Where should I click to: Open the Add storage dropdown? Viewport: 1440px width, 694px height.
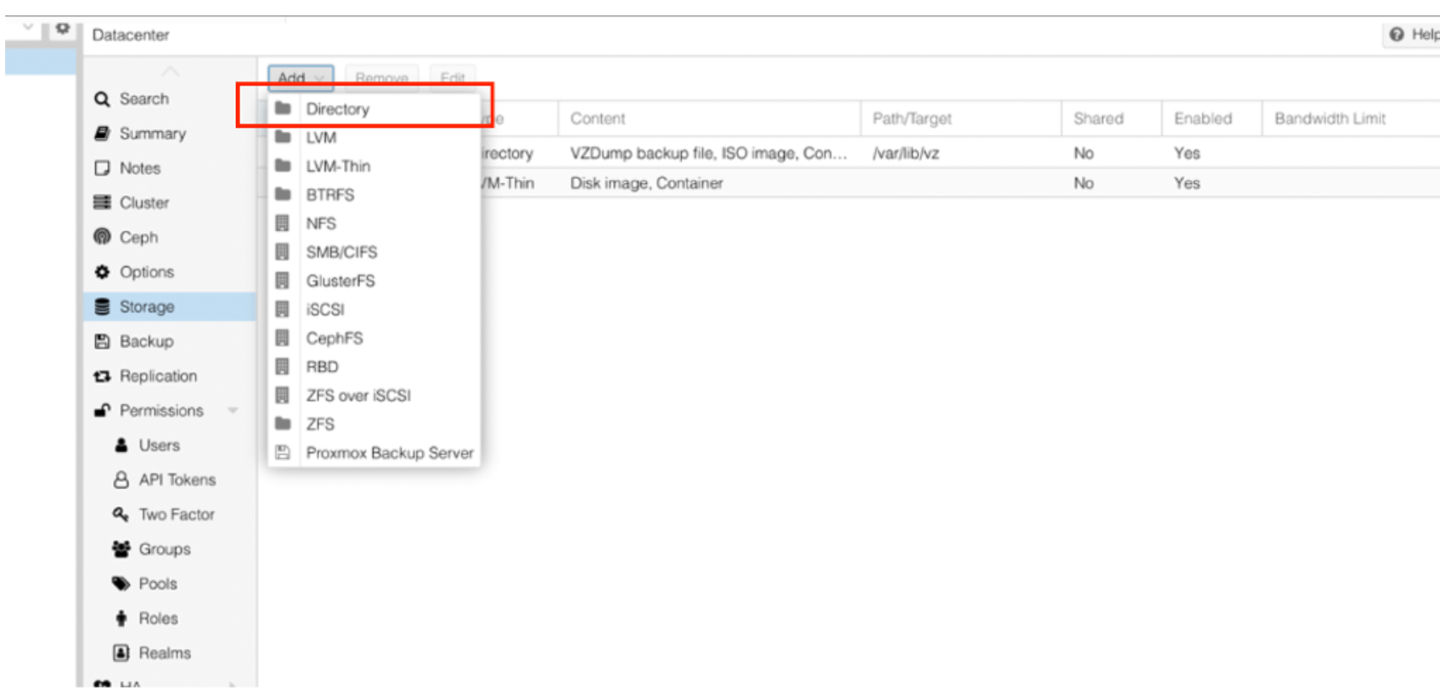[x=301, y=78]
